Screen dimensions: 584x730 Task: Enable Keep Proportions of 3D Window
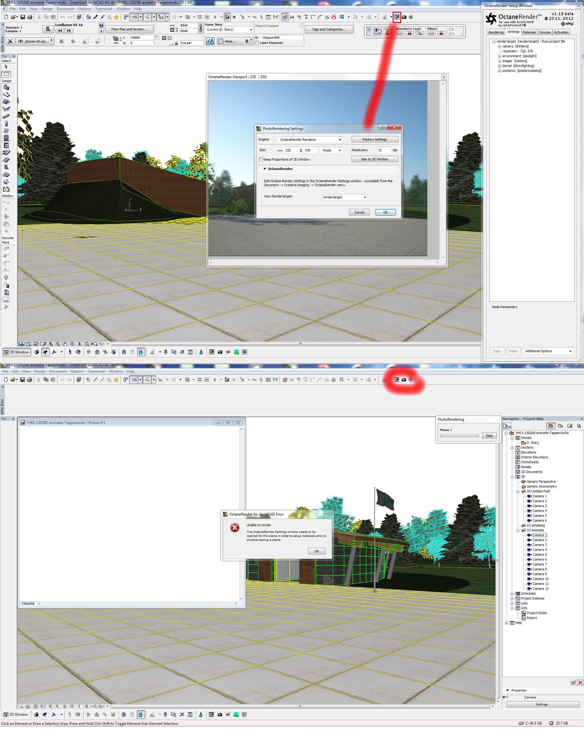click(x=261, y=159)
